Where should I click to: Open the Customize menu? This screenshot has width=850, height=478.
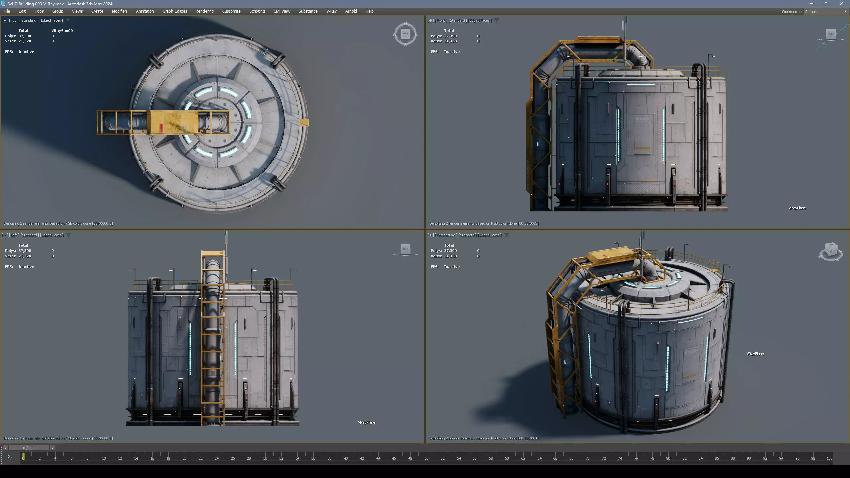pyautogui.click(x=231, y=11)
